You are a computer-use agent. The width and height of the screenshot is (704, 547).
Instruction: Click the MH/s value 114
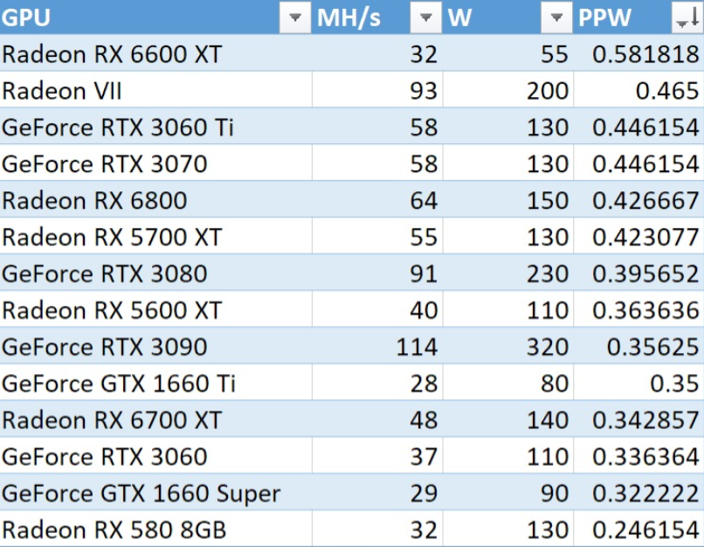coord(417,347)
